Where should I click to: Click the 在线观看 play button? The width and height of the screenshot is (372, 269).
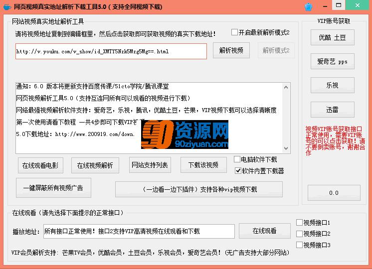tap(264, 231)
